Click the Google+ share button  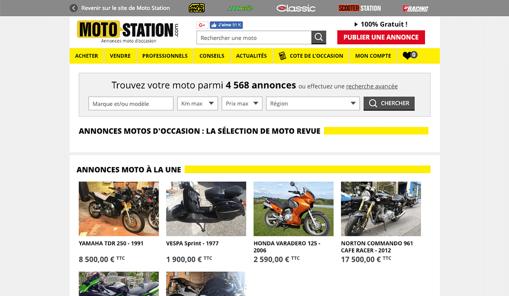[x=202, y=25]
